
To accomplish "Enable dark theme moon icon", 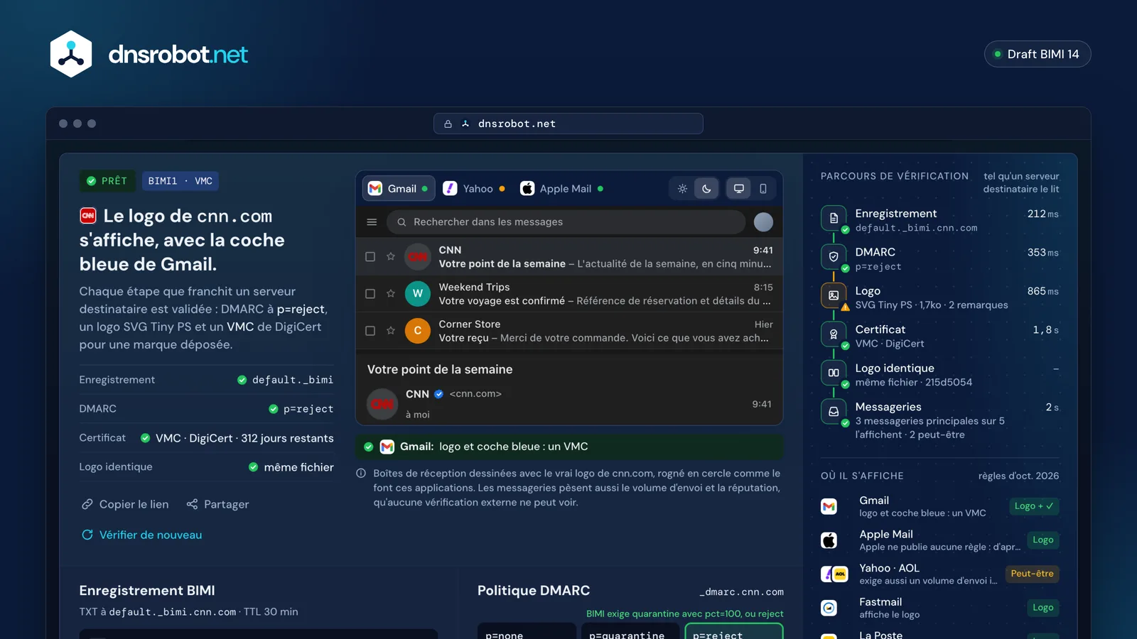I will 706,189.
